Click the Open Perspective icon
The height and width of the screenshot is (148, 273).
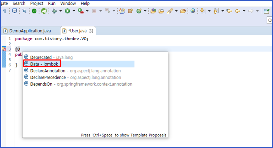[266, 11]
